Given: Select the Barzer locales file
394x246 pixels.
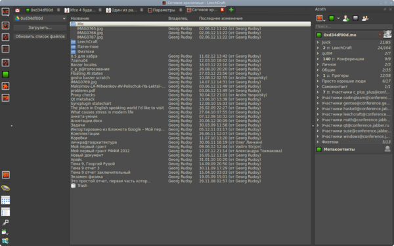Looking at the screenshot, I should point(190,65).
